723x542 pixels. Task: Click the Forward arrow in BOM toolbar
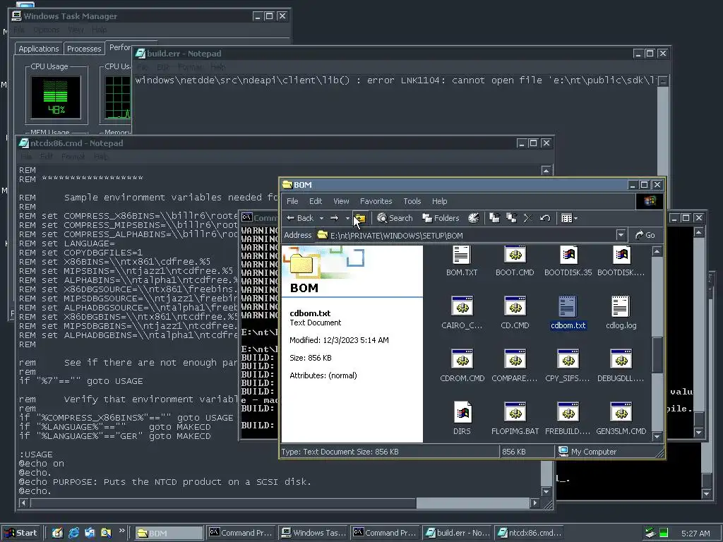pos(334,218)
